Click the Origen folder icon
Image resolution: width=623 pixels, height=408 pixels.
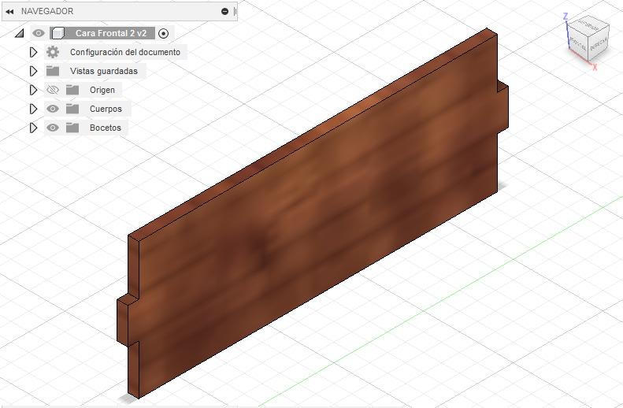[x=72, y=90]
